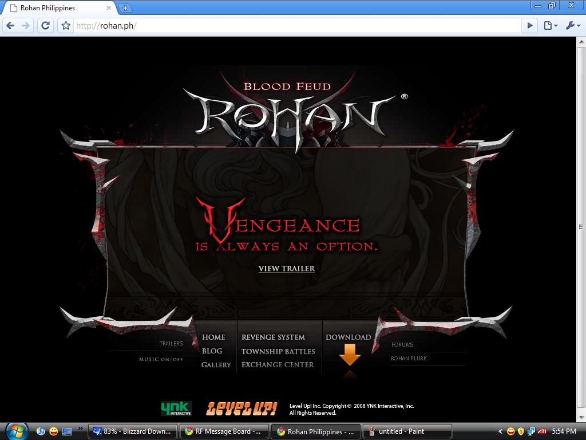Click the security shield tray icon
Viewport: 586px width, 440px height.
click(521, 431)
